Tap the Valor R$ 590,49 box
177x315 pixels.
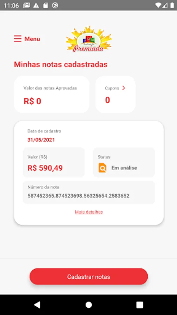click(54, 162)
